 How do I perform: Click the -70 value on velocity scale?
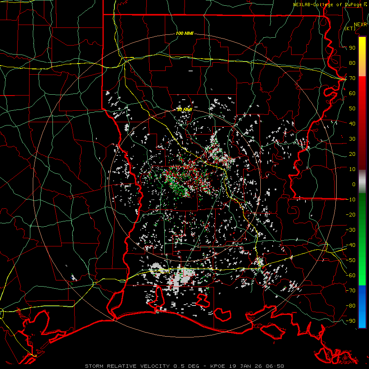pyautogui.click(x=351, y=291)
